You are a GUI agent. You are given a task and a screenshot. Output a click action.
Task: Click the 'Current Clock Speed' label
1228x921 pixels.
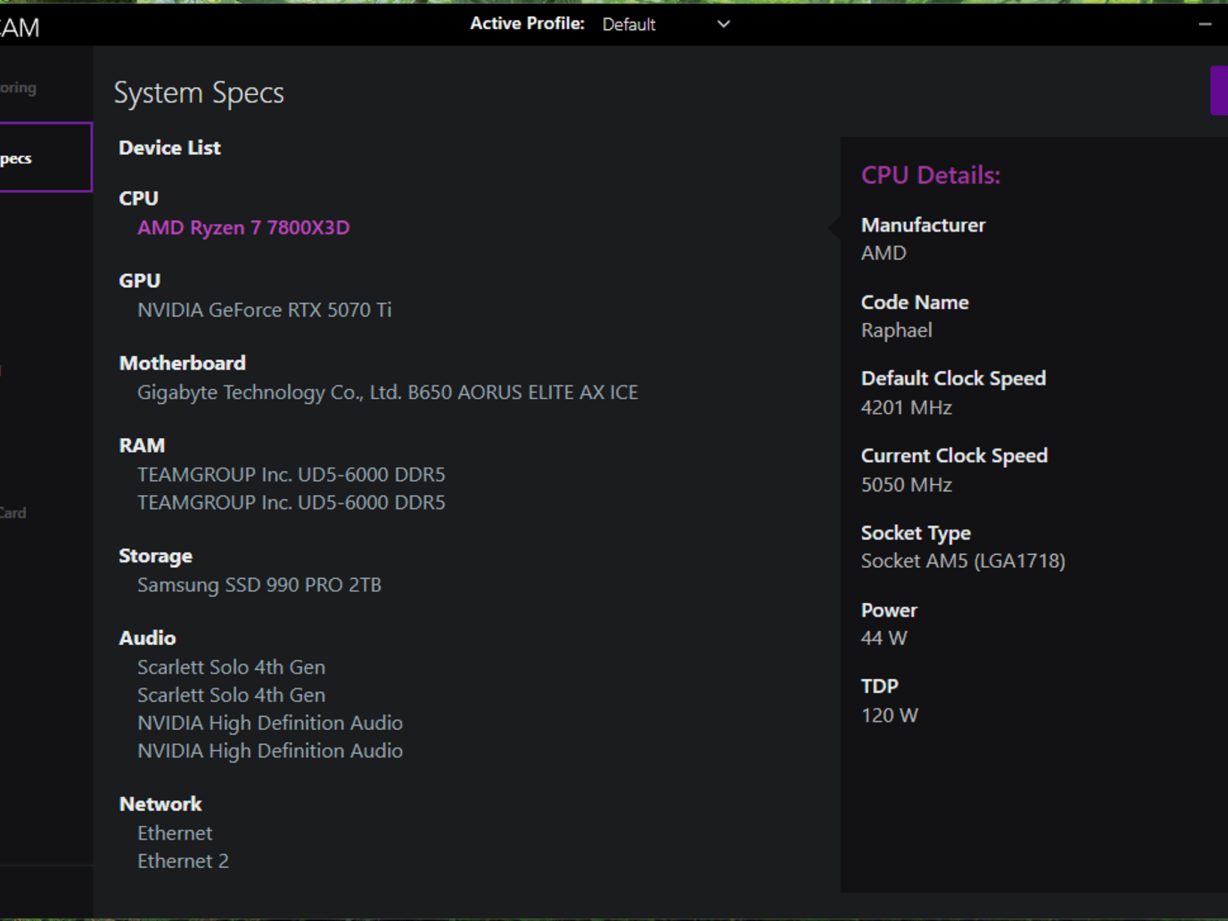coord(955,456)
